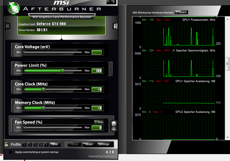
Task: Click the 4.2.0 version number
Action: 110,152
